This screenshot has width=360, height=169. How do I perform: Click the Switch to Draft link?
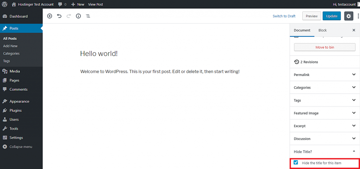[x=284, y=16]
